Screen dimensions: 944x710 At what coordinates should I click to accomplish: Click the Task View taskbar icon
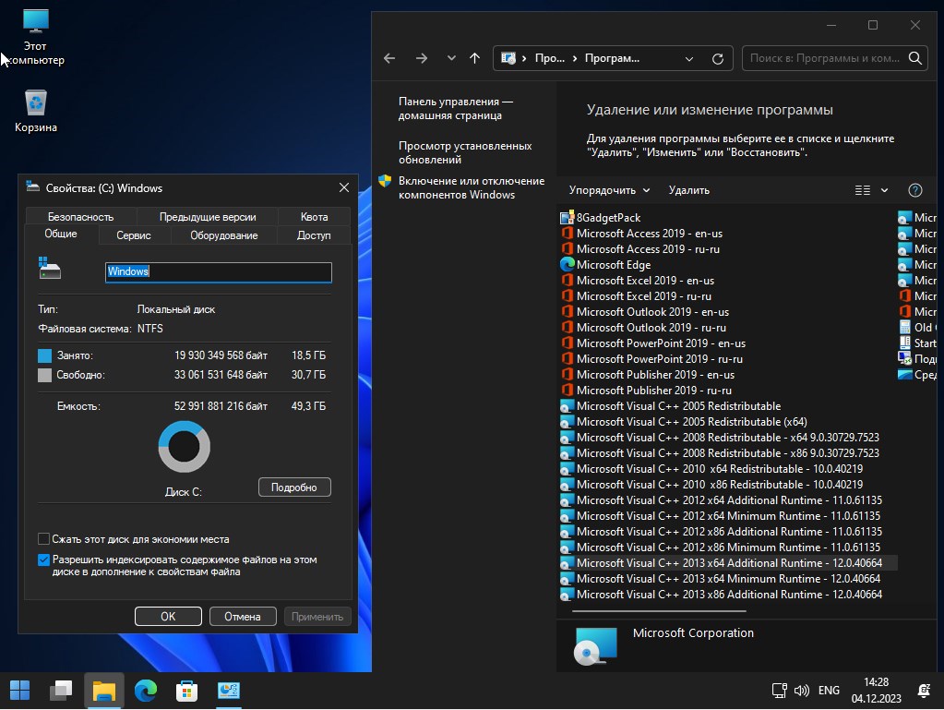click(61, 690)
